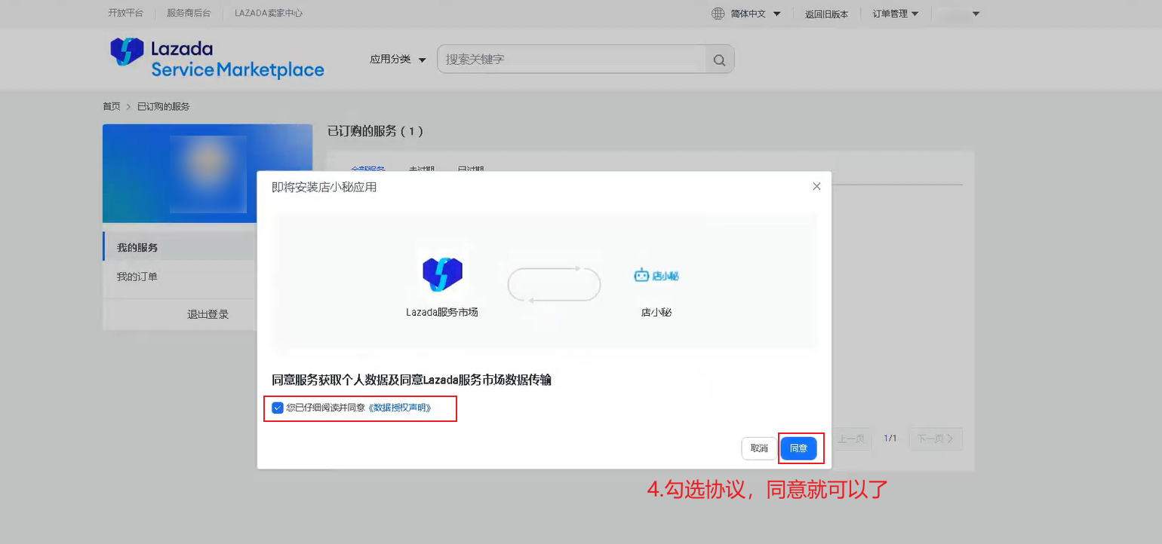Screen dimensions: 1162x544
Task: Click 同意 to confirm installation
Action: 798,448
